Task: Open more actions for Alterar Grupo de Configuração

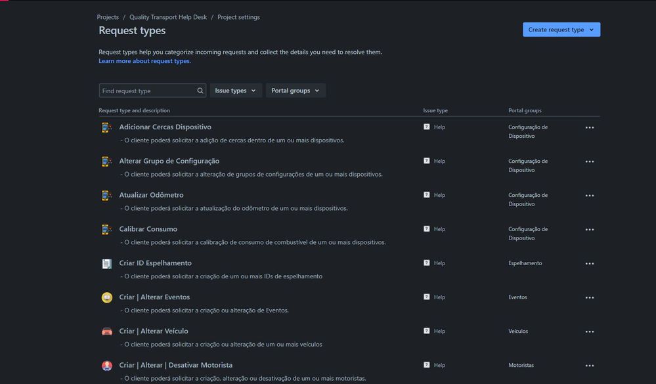Action: click(x=590, y=161)
